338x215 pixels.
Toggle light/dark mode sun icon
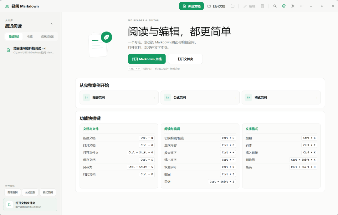pyautogui.click(x=293, y=6)
